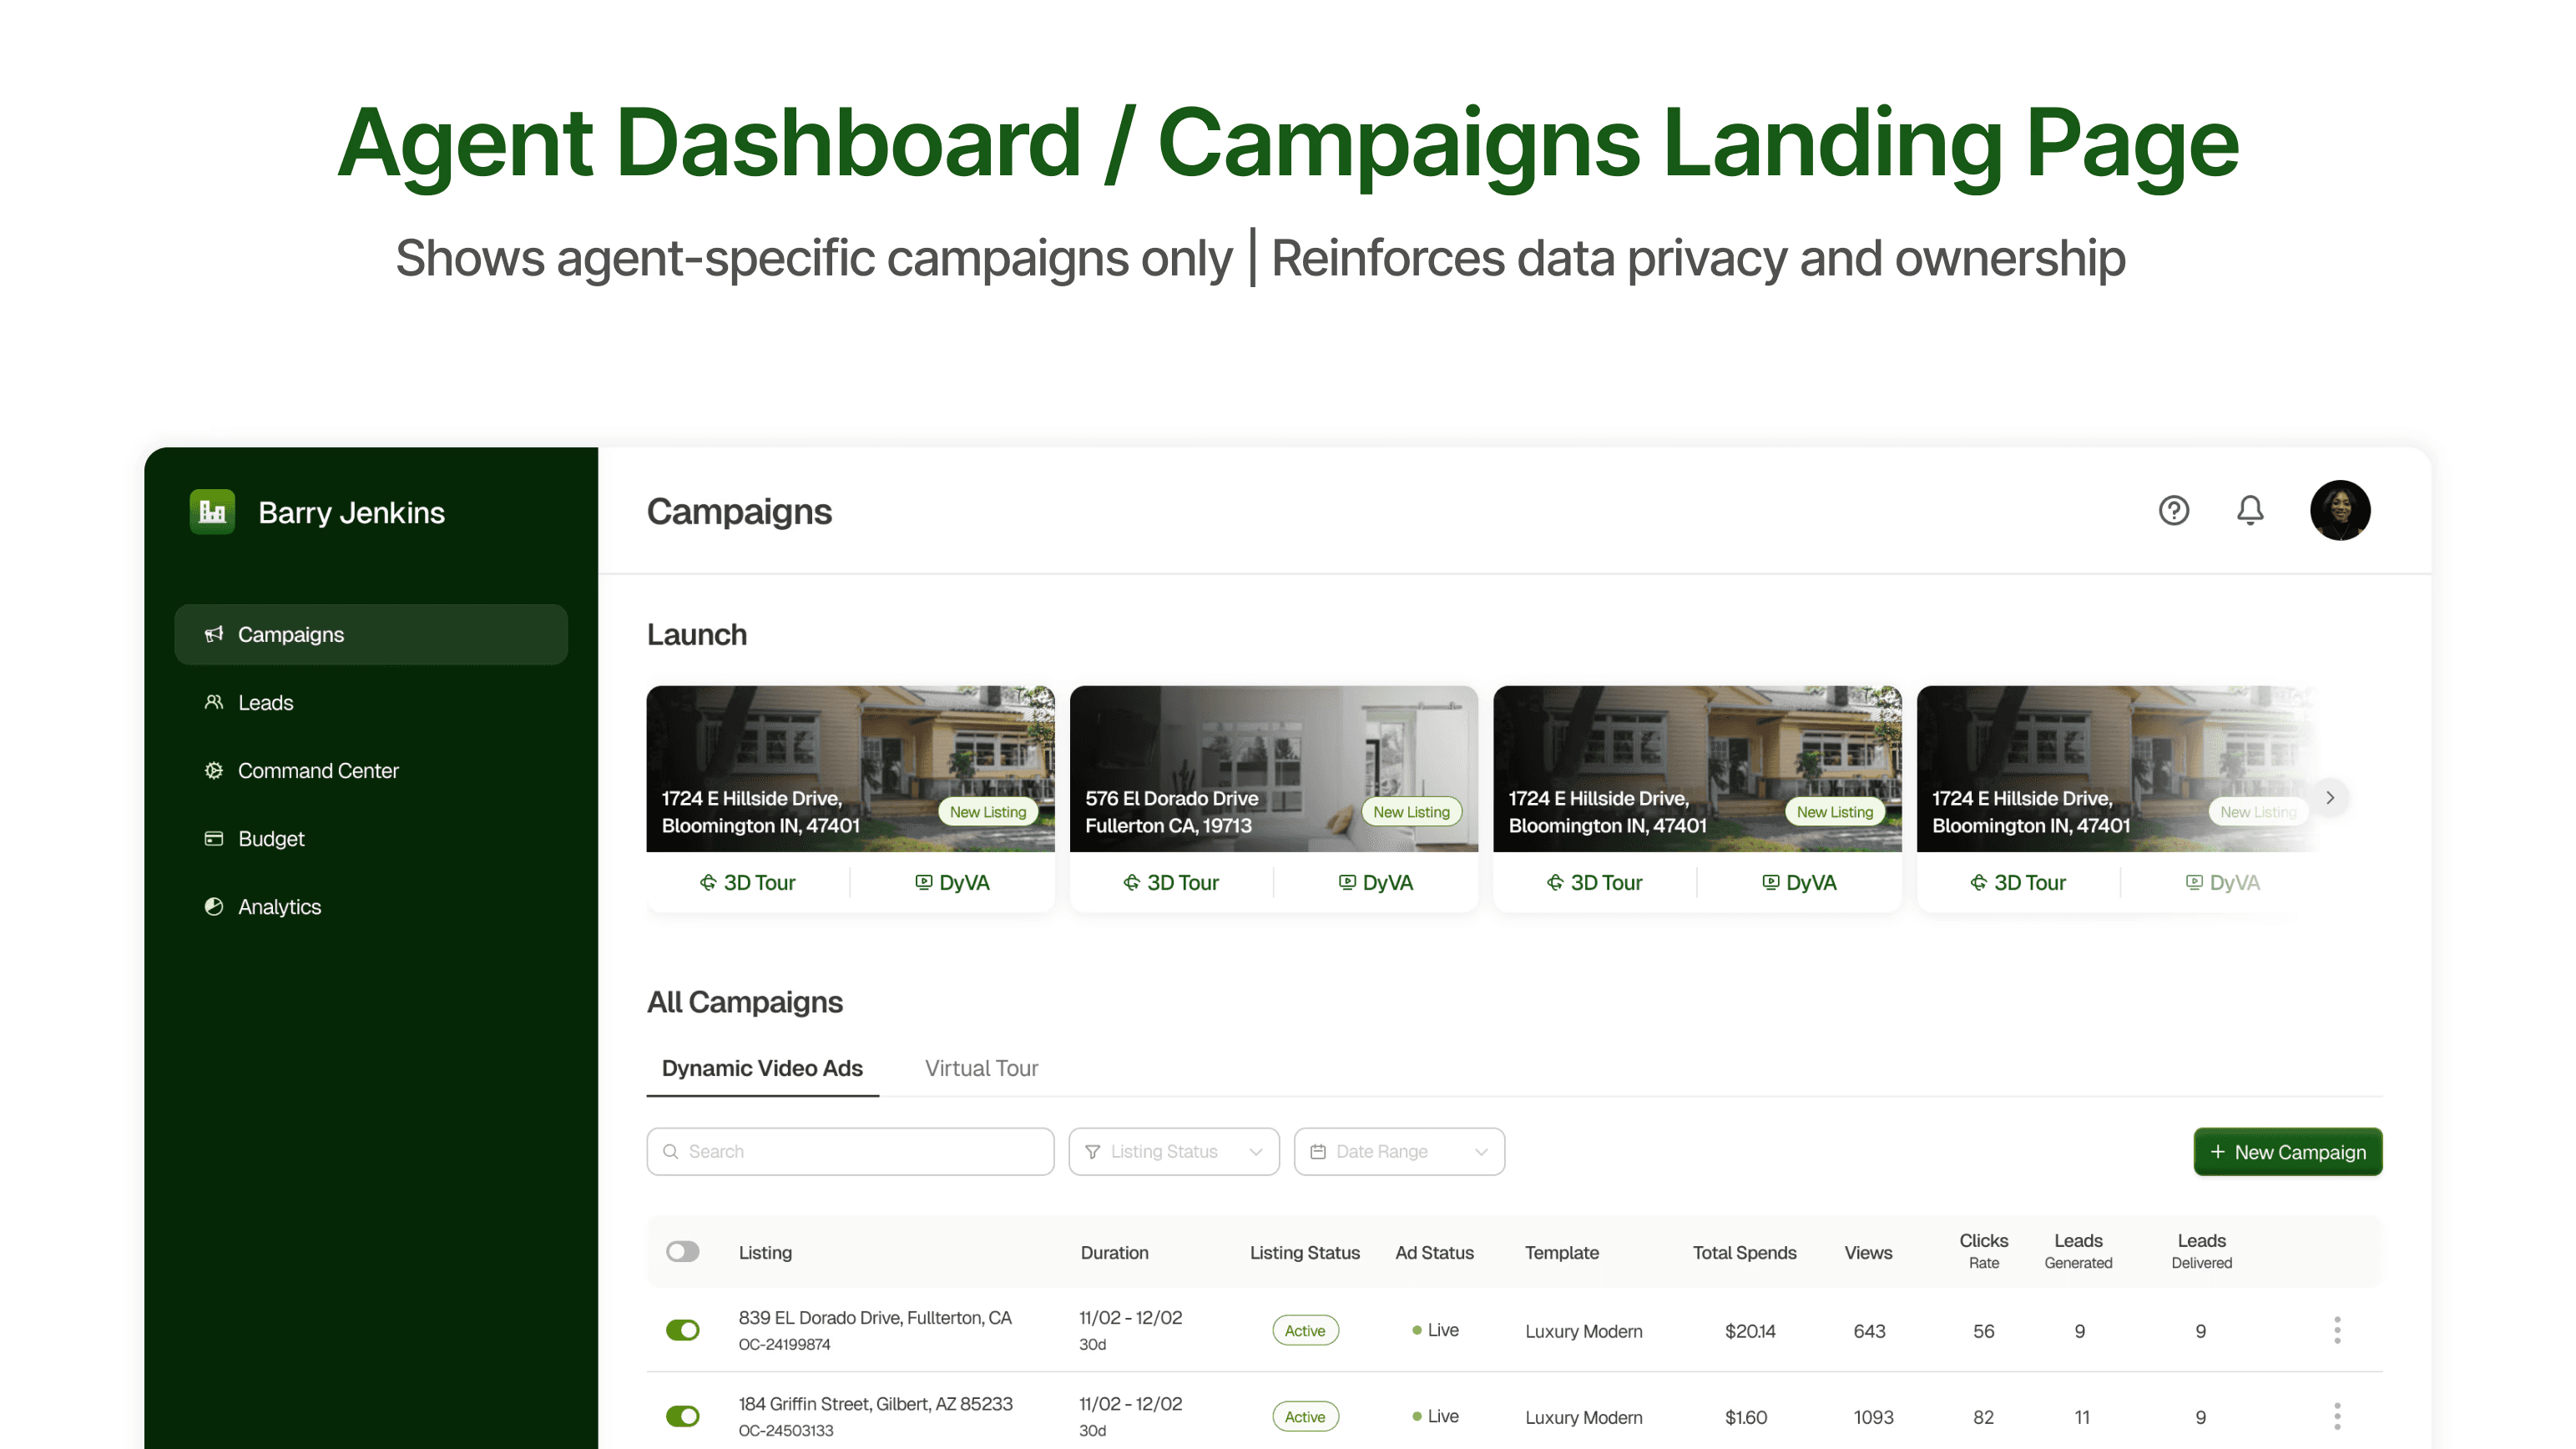
Task: Launch 3D Tour for 576 El Dorado Drive
Action: [x=1171, y=882]
